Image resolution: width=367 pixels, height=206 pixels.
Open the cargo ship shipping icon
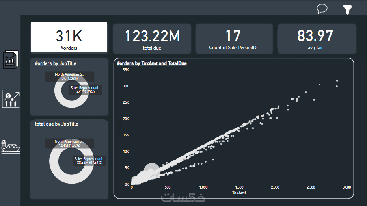(11, 147)
